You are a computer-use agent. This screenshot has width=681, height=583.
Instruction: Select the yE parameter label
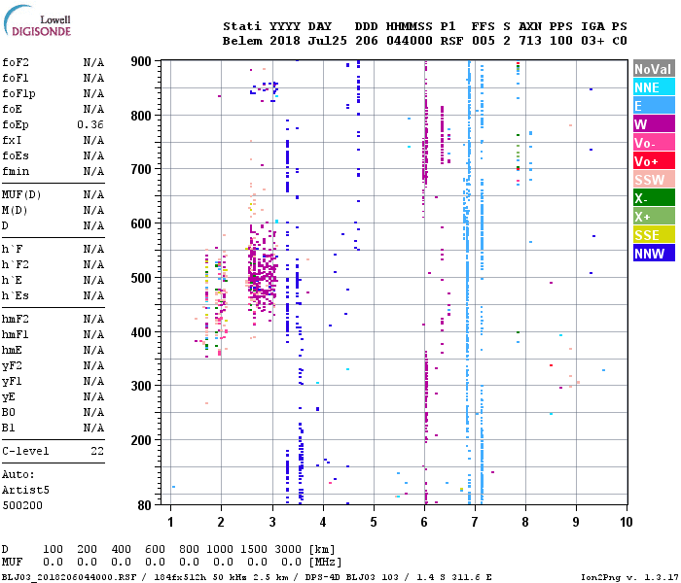9,397
